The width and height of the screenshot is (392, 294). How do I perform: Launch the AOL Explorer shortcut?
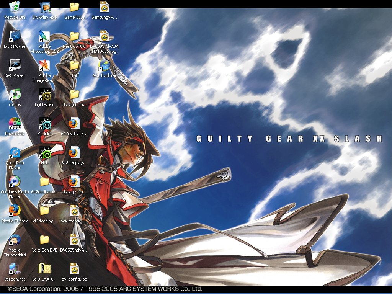click(105, 65)
